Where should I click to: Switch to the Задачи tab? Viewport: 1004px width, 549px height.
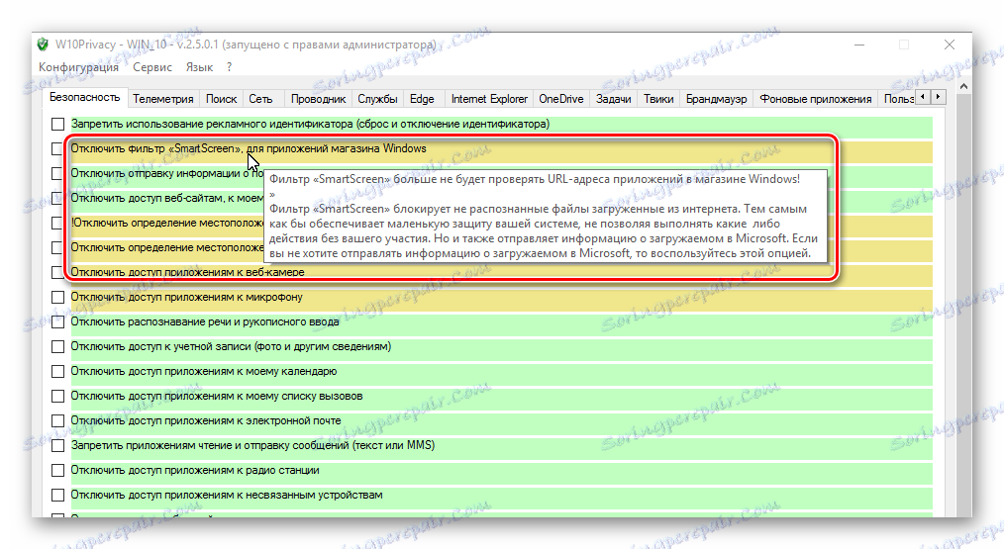click(614, 99)
